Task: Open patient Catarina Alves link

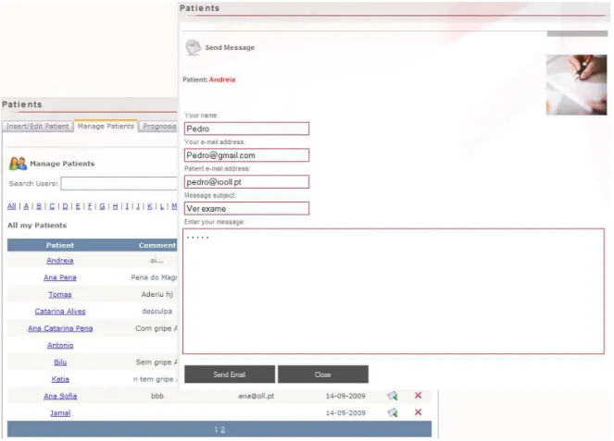Action: point(60,312)
